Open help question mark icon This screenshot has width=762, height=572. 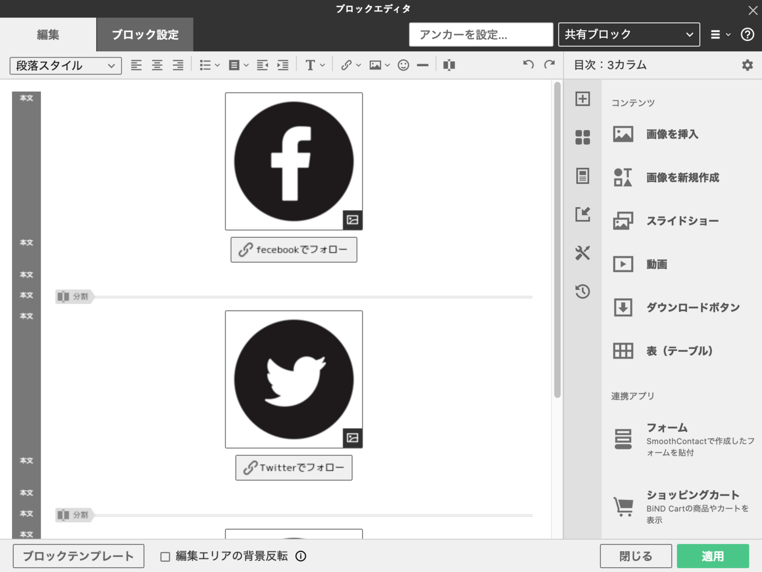[747, 34]
